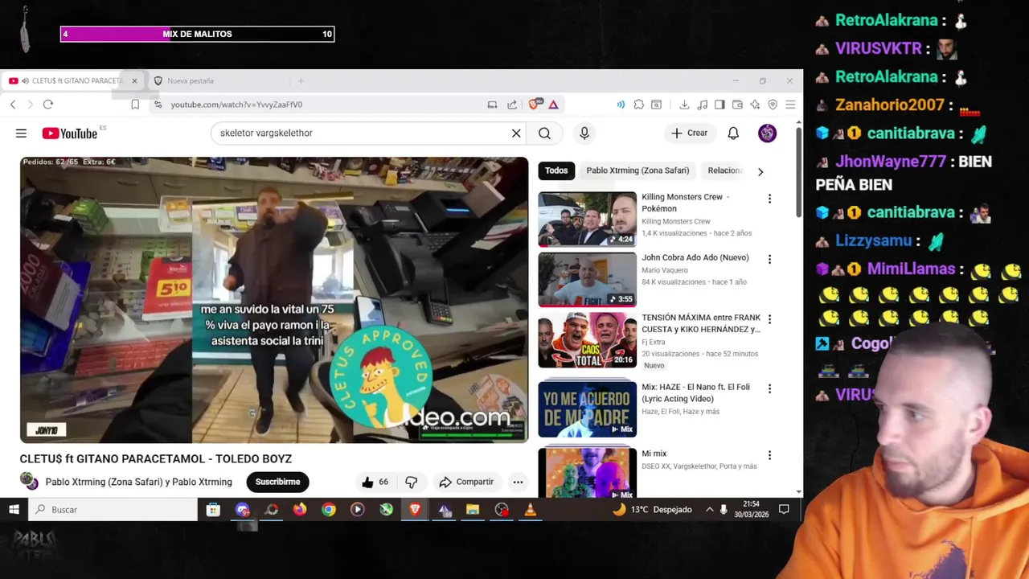The image size is (1029, 579).
Task: Expand more filter chips with arrow
Action: (x=760, y=171)
